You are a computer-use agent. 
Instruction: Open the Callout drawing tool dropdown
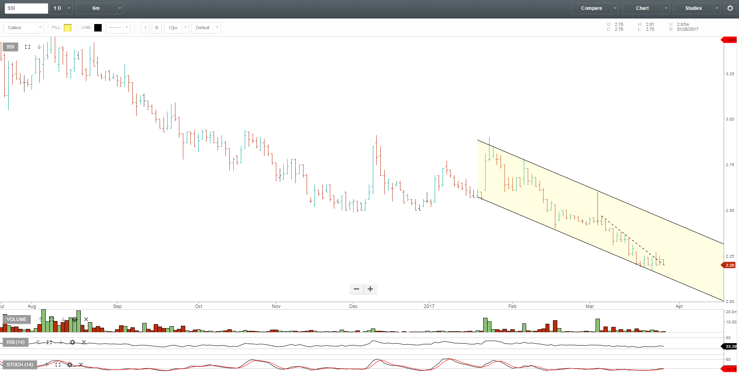click(x=39, y=27)
